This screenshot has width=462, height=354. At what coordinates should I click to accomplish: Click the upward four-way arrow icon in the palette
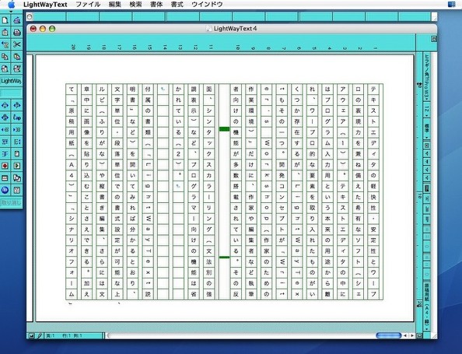coord(5,105)
